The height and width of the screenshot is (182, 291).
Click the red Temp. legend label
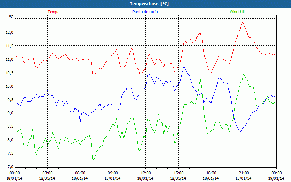click(x=53, y=12)
